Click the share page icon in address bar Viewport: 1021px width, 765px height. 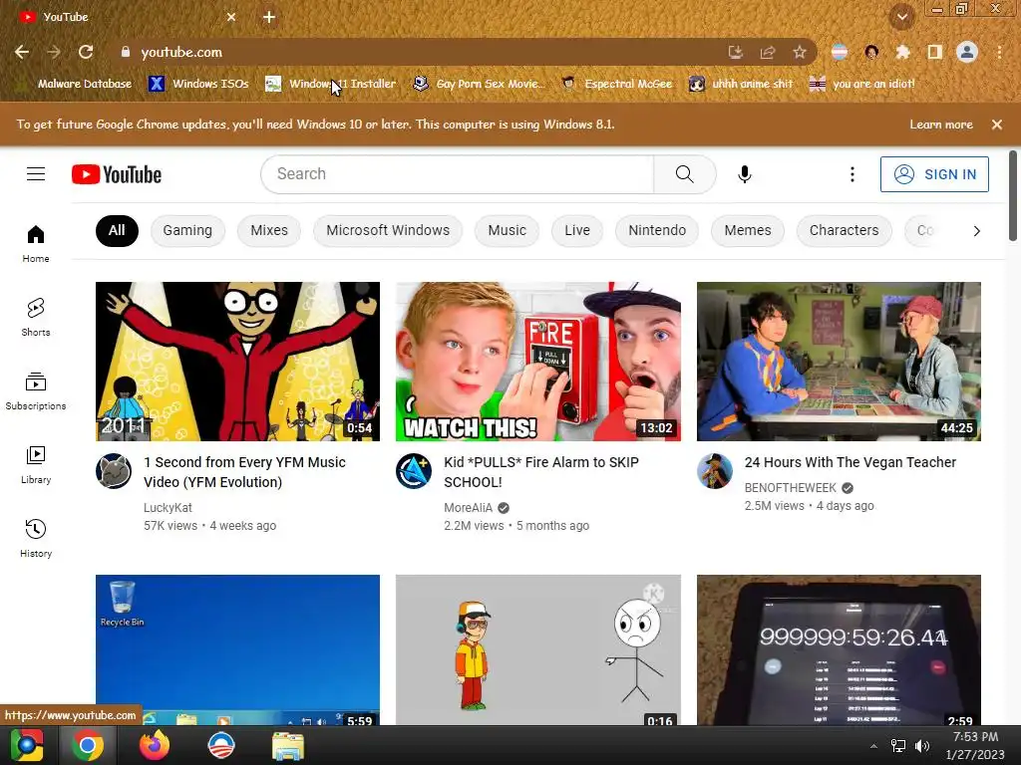point(768,52)
